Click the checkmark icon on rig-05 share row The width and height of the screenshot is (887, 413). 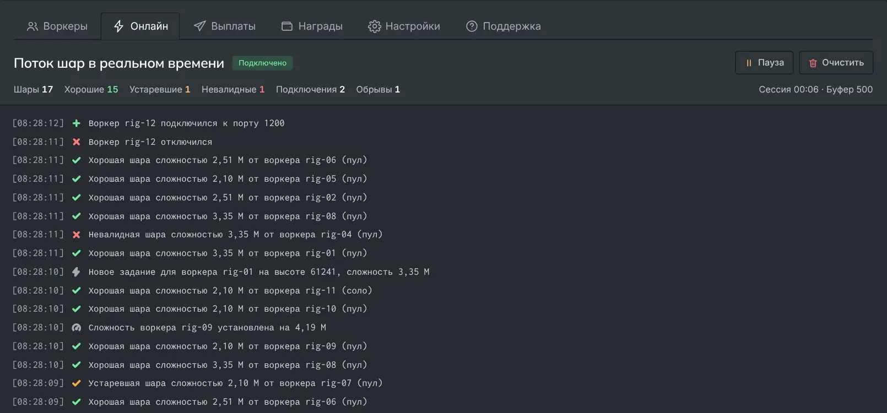coord(77,179)
